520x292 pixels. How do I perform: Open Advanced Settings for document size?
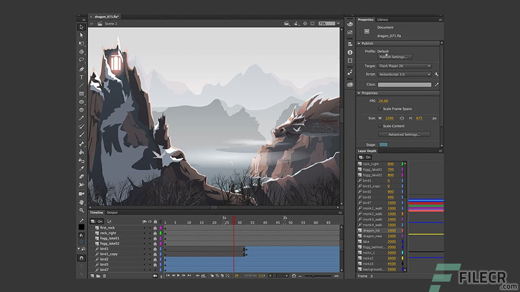pyautogui.click(x=404, y=134)
